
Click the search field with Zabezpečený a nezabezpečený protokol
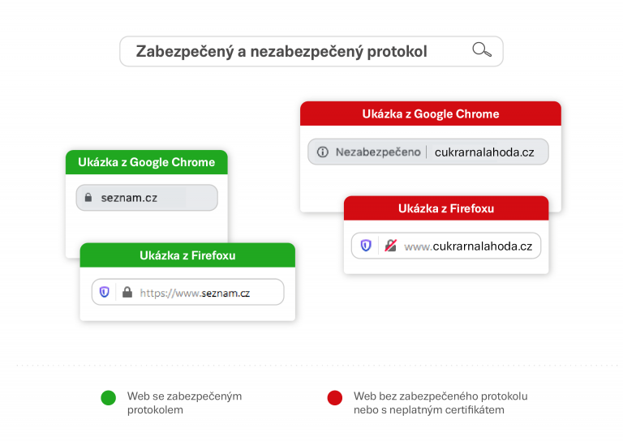311,51
